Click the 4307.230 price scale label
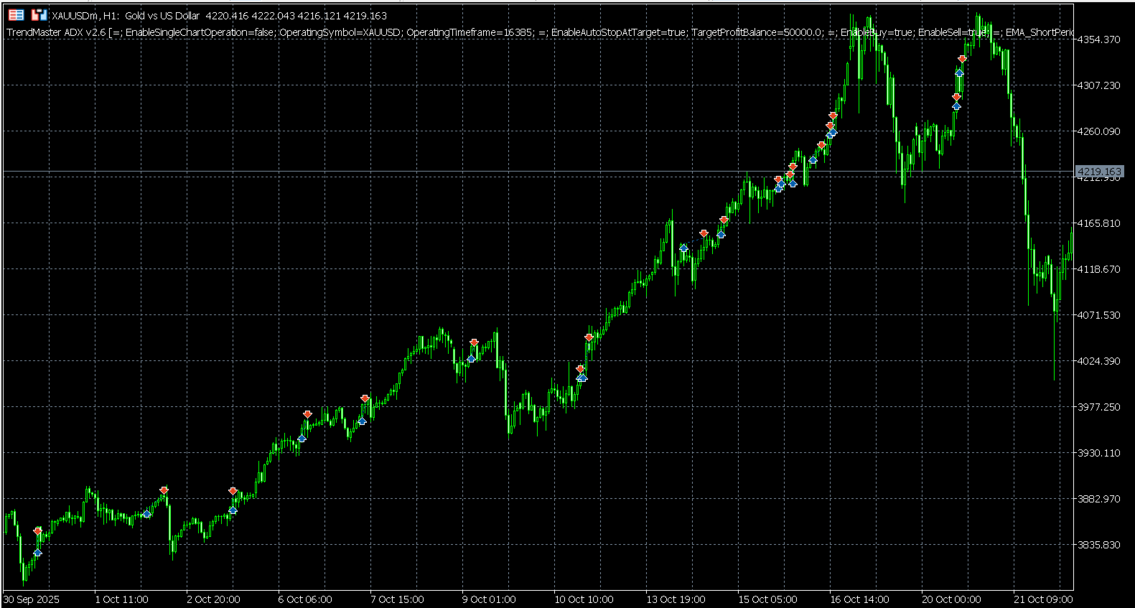 (1098, 85)
